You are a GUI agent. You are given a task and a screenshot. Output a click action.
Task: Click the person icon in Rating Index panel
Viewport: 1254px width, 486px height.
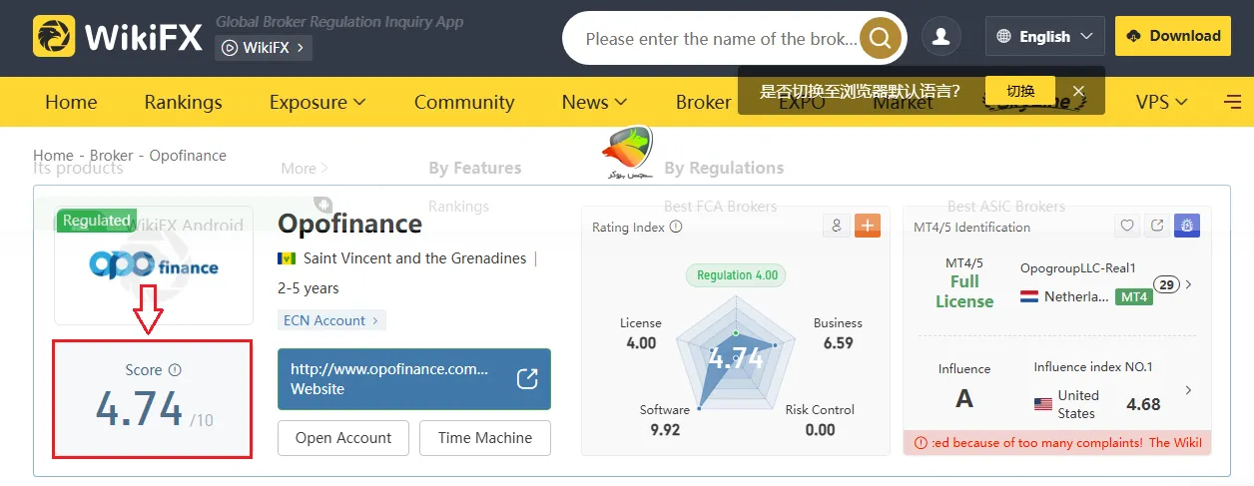[837, 226]
